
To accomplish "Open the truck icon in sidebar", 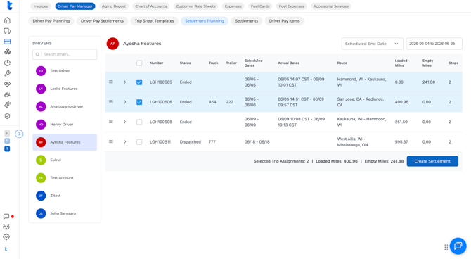I will tap(7, 31).
